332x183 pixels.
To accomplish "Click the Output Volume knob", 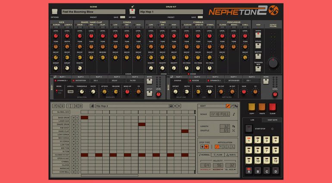I will (x=273, y=63).
